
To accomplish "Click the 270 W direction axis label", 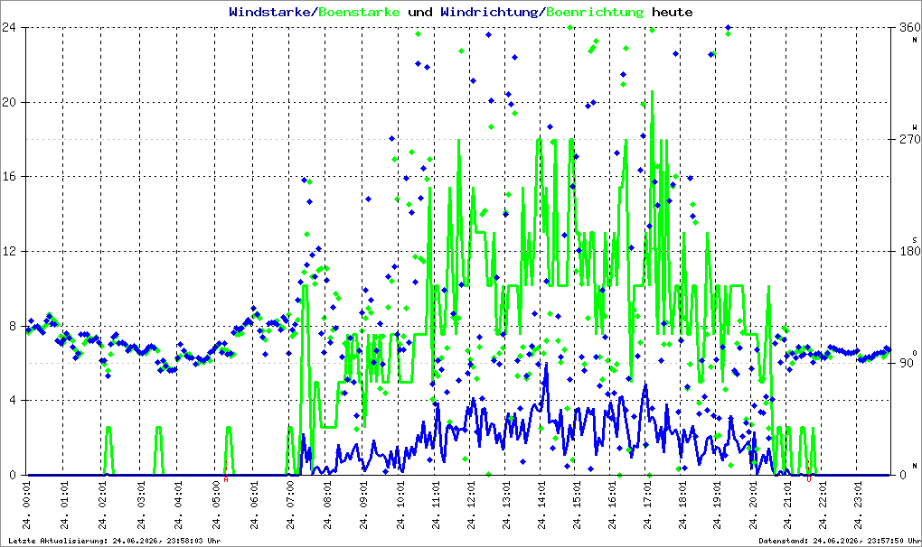I will tap(909, 139).
